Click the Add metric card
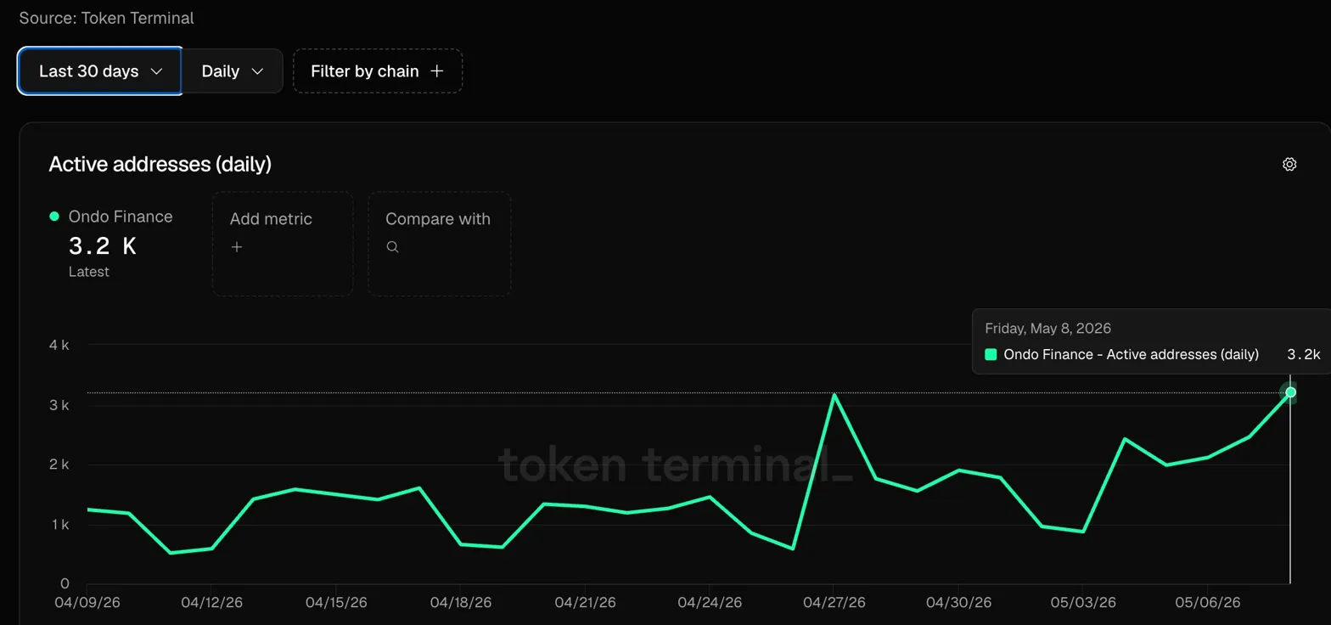 (283, 244)
